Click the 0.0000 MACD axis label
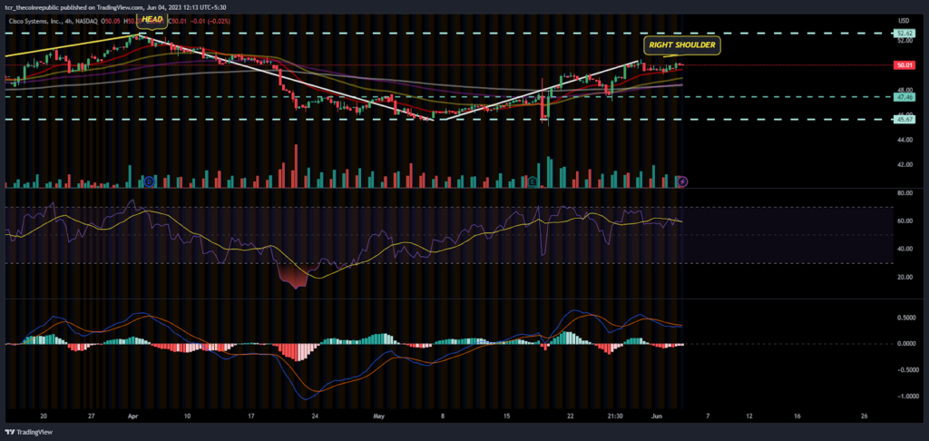Screen dimensions: 929x441 [x=905, y=344]
